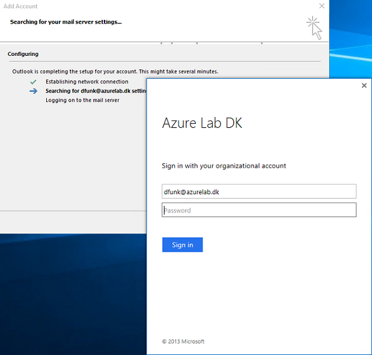
Task: Click the 'Configuring' section heading
Action: click(23, 54)
